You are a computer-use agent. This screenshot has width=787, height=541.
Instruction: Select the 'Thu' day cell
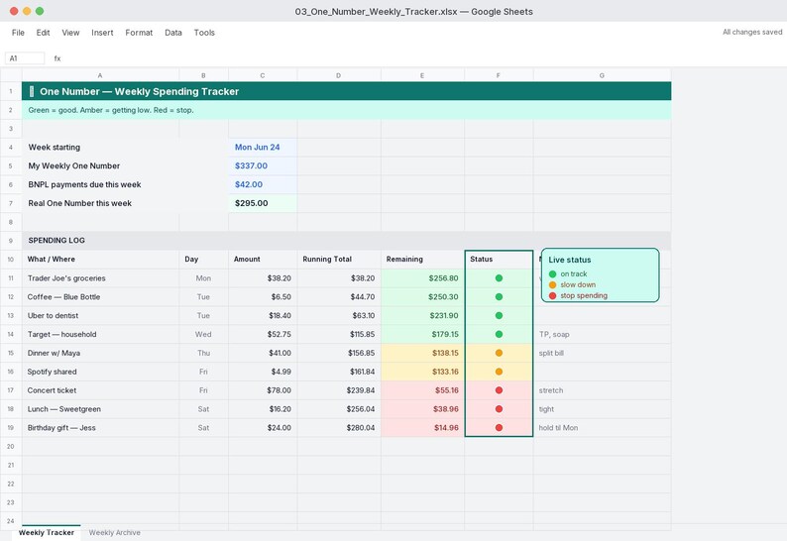pos(203,353)
